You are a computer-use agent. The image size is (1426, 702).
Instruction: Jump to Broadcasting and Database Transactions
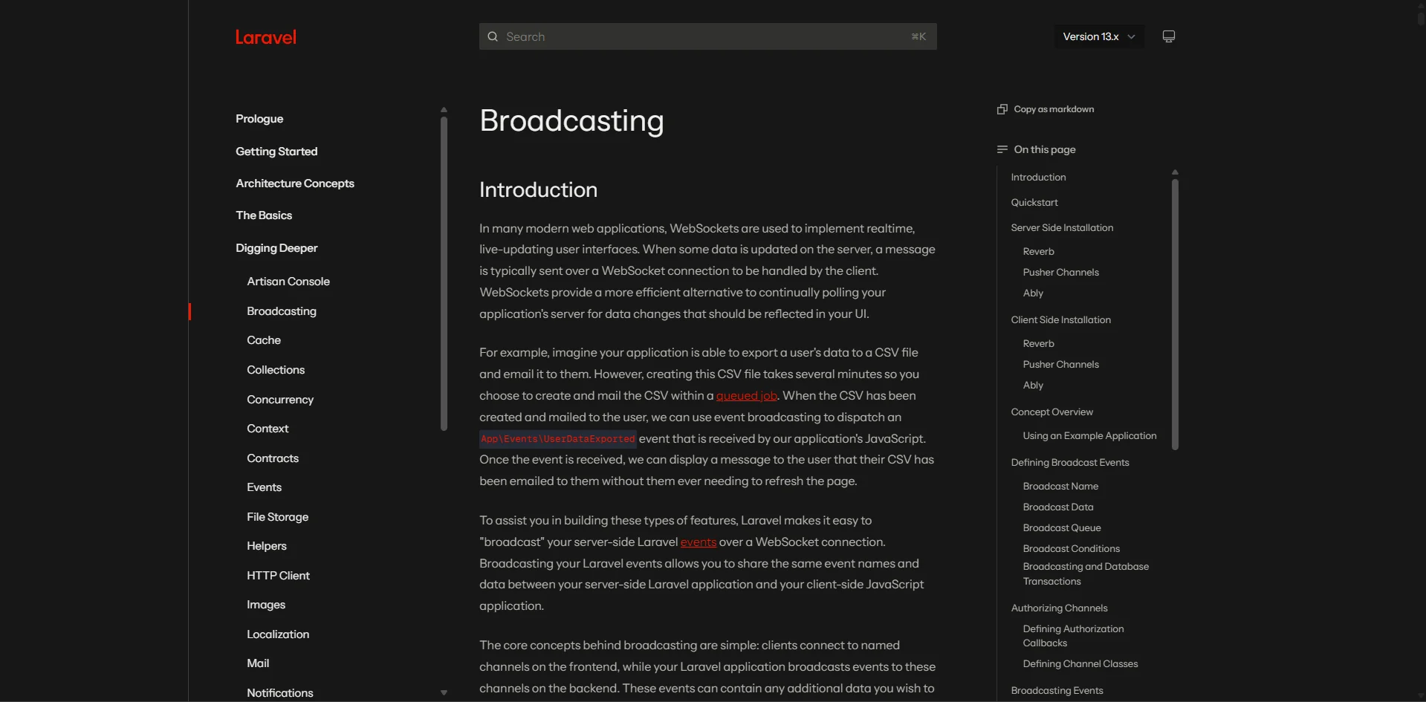(x=1086, y=574)
